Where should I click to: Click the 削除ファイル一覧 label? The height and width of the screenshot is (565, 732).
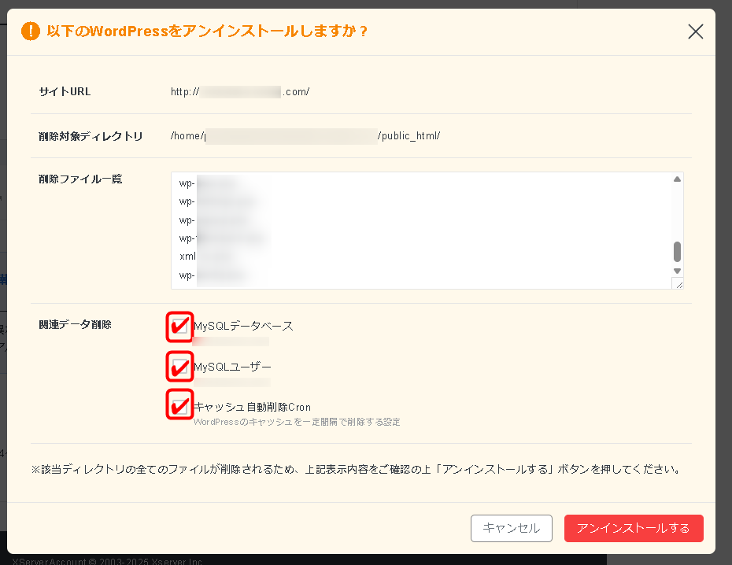click(80, 179)
